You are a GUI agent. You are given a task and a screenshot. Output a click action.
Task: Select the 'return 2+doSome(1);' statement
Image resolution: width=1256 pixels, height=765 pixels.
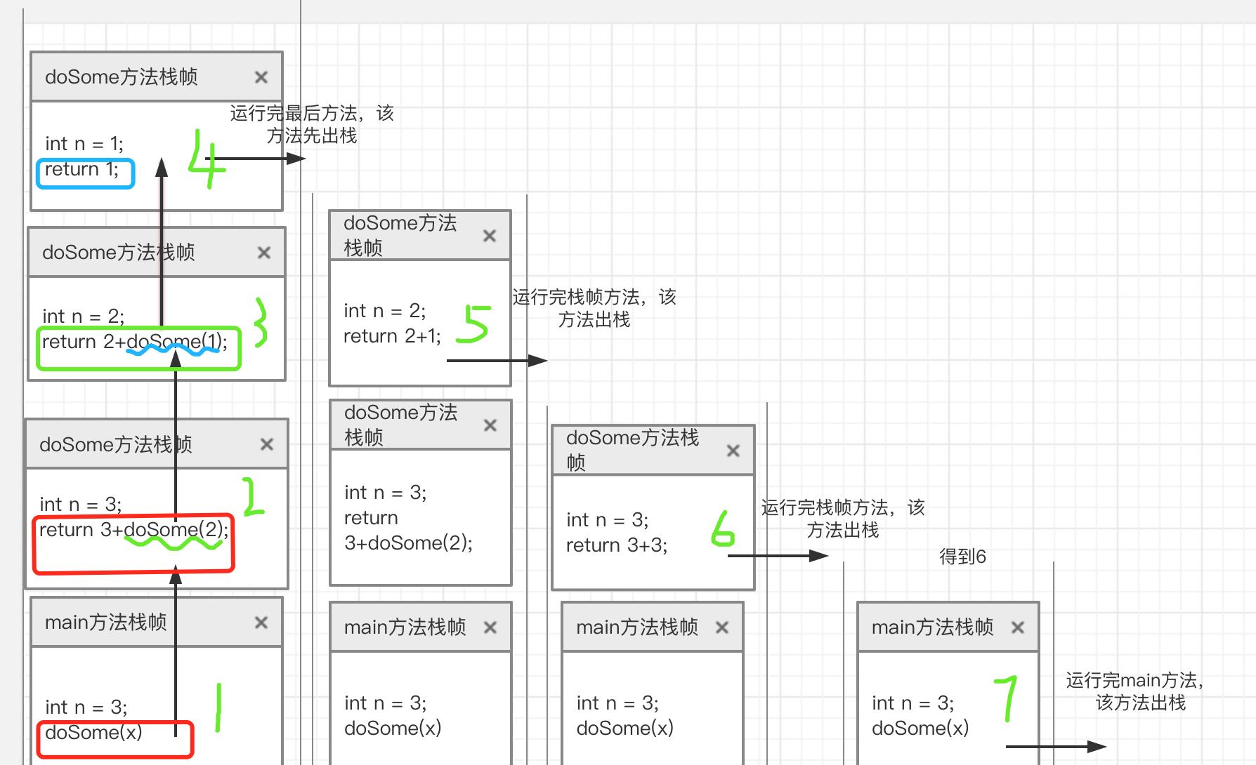(135, 342)
